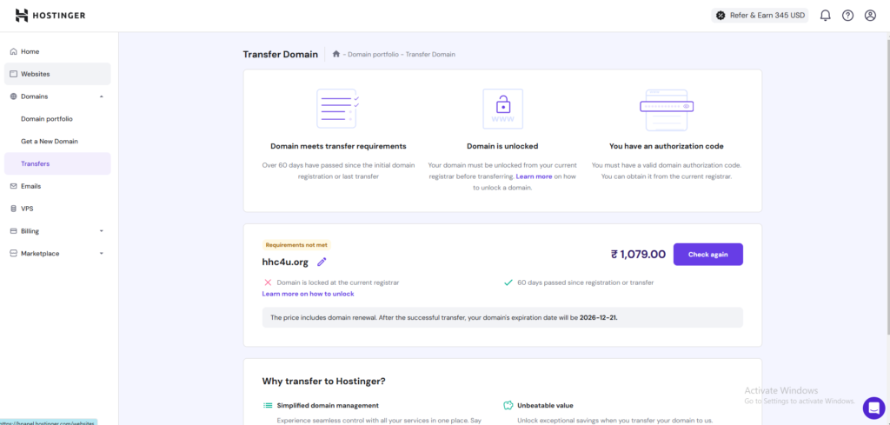The width and height of the screenshot is (890, 425).
Task: Edit hhc4u.org with the pencil icon
Action: (322, 262)
